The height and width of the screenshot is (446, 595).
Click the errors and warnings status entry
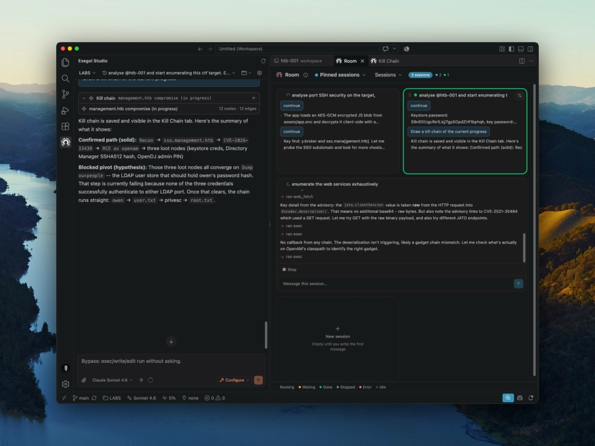215,398
